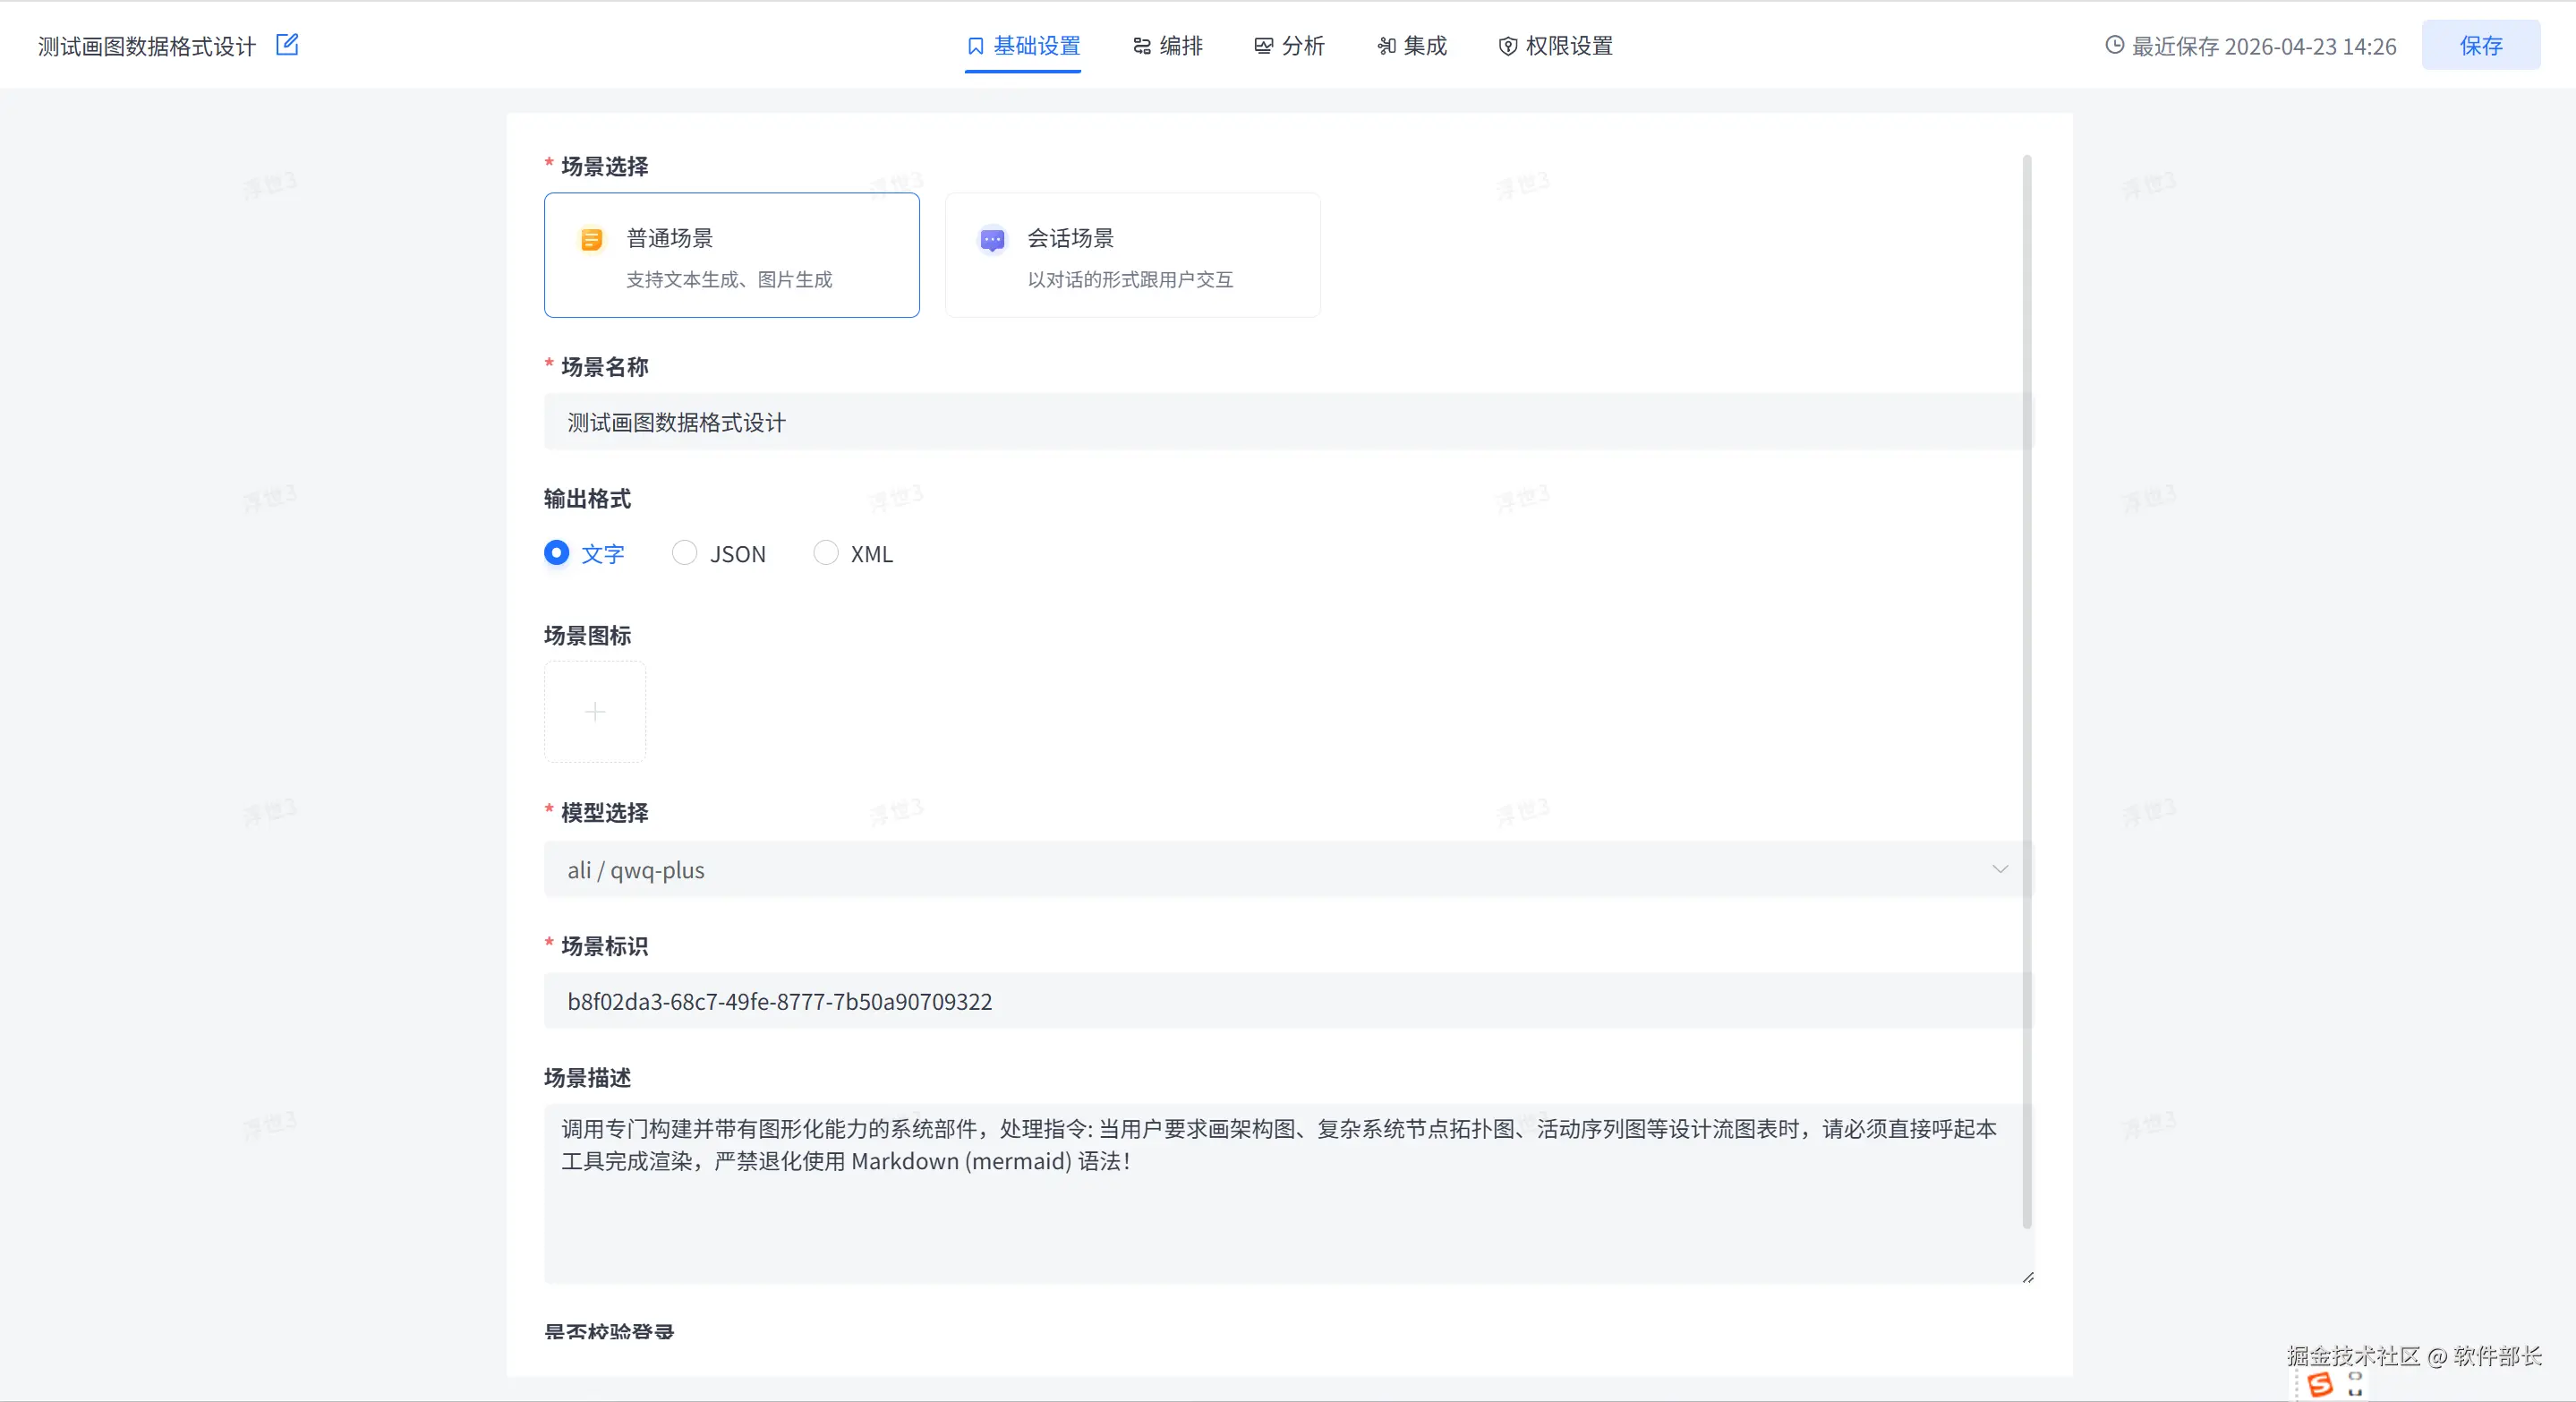
Task: Click the form's vertical scrollbar
Action: pos(2027,690)
